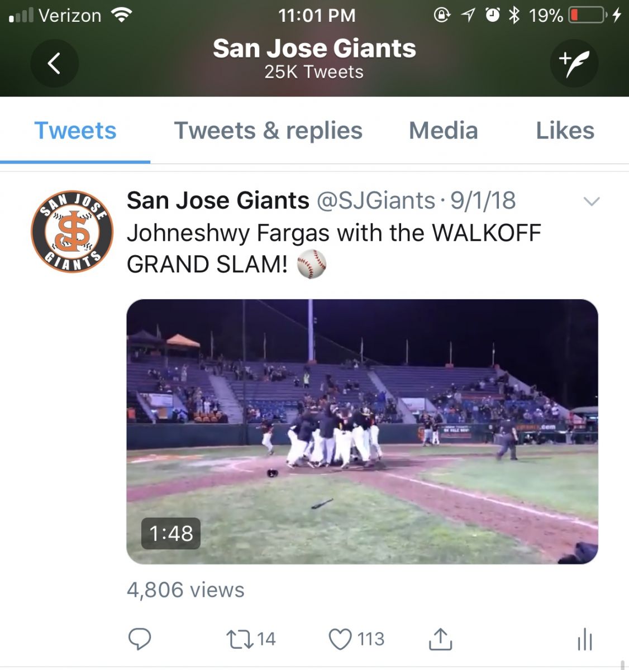Open the Likes tab
Image resolution: width=629 pixels, height=670 pixels.
click(565, 131)
